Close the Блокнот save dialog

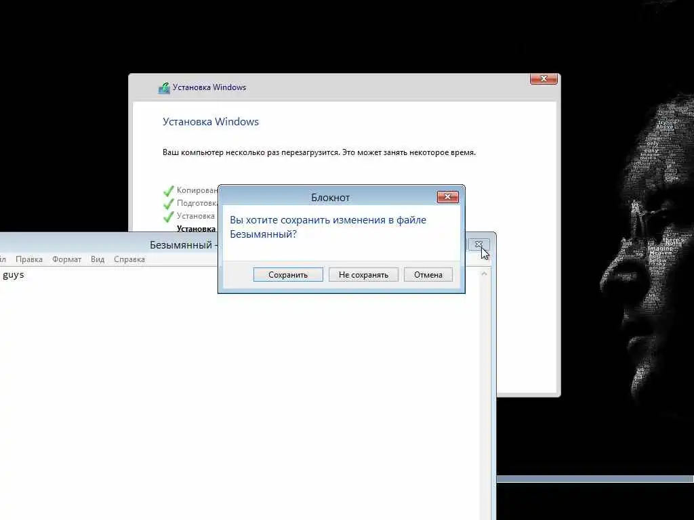click(x=447, y=197)
